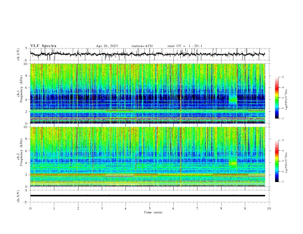Click the ch.1 voltage waveform trace
Viewport: 303px width, 234px height.
coord(147,54)
